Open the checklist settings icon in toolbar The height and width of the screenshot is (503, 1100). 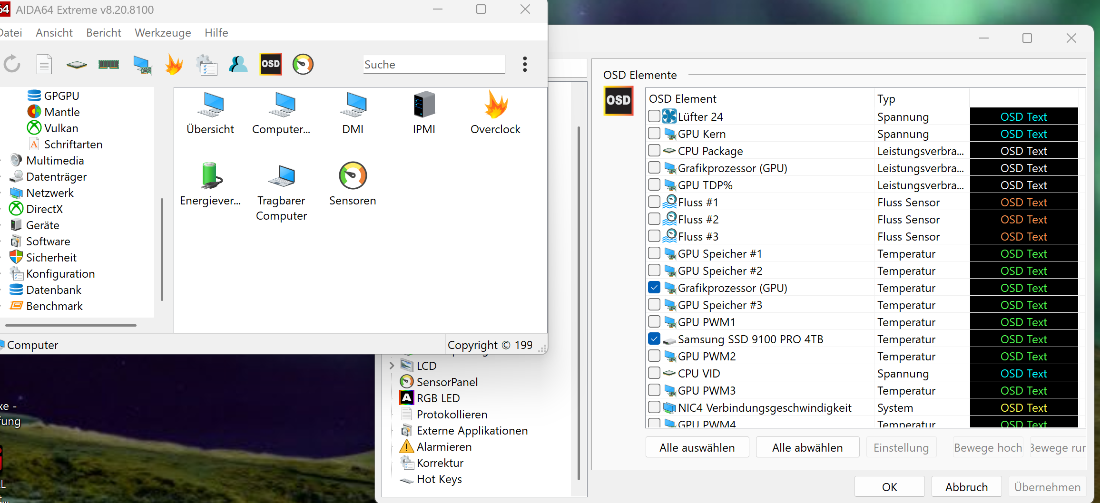(x=206, y=65)
